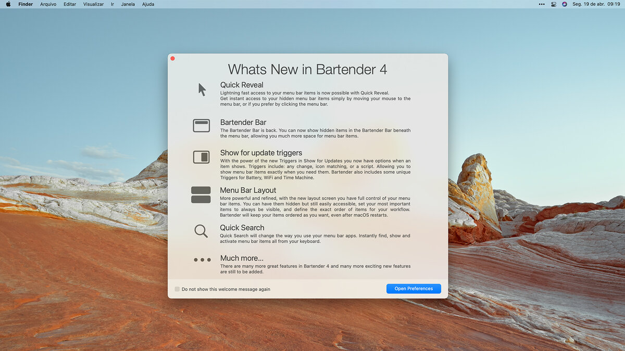Image resolution: width=625 pixels, height=351 pixels.
Task: Click the Menu Bar Layout stacked bars icon
Action: click(201, 195)
